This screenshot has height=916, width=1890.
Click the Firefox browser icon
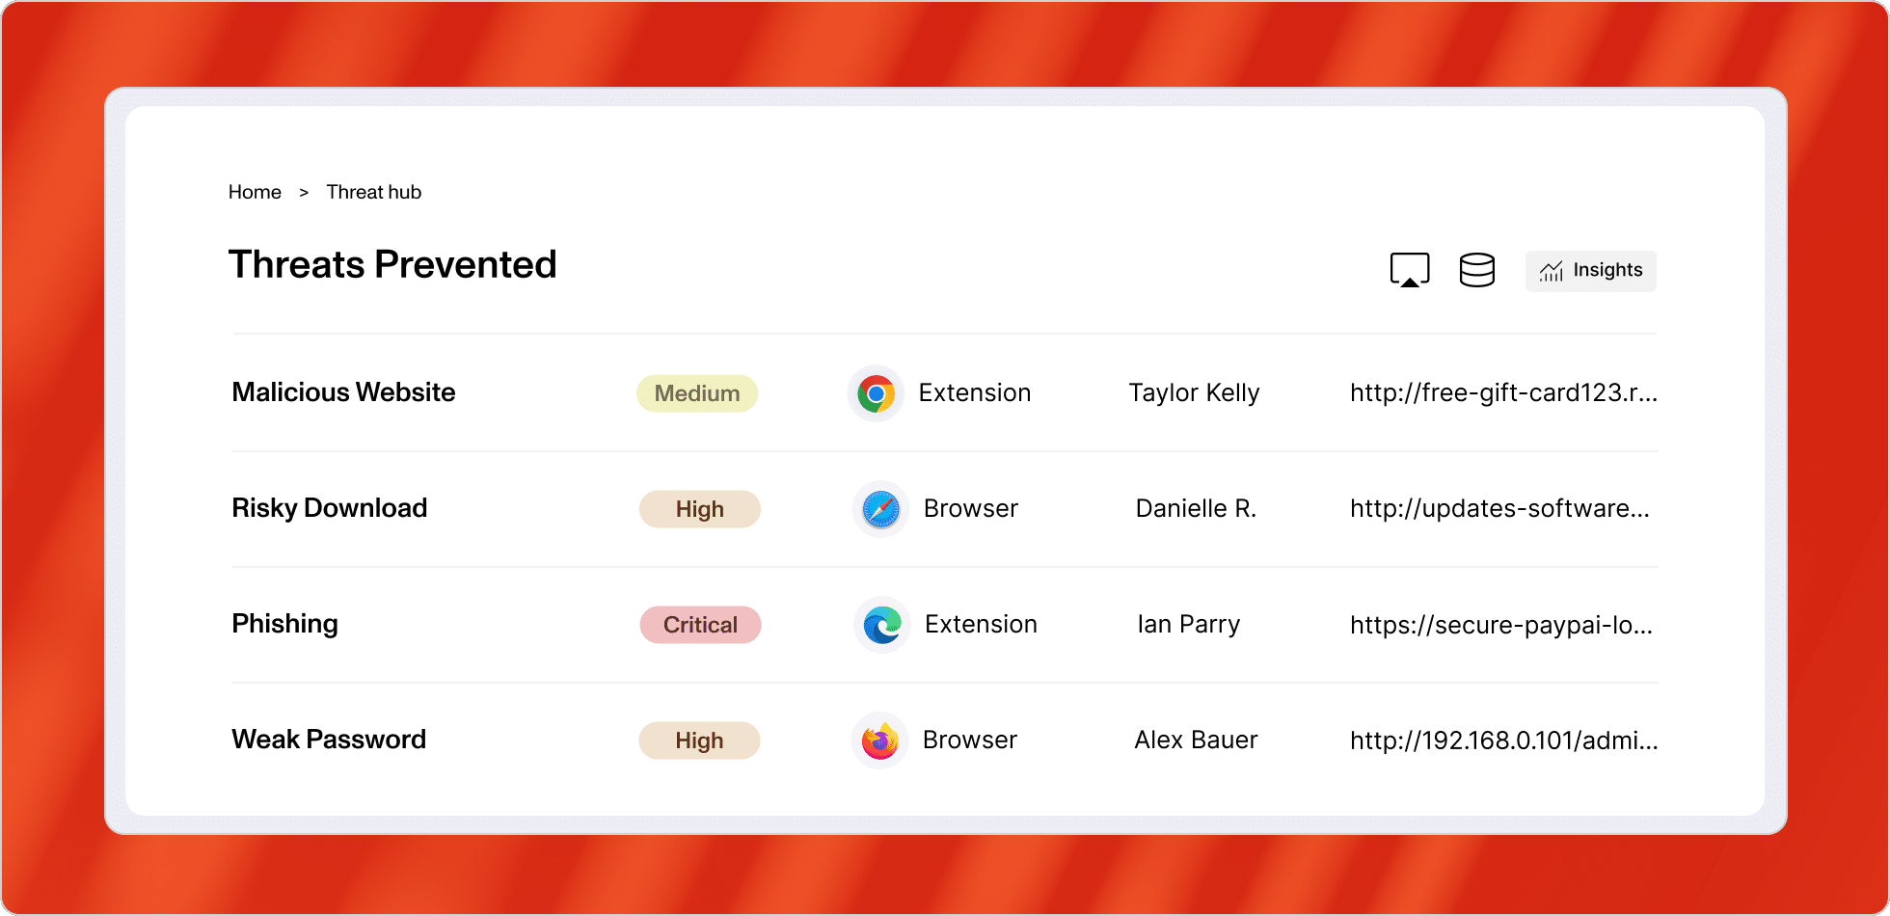[x=879, y=741]
